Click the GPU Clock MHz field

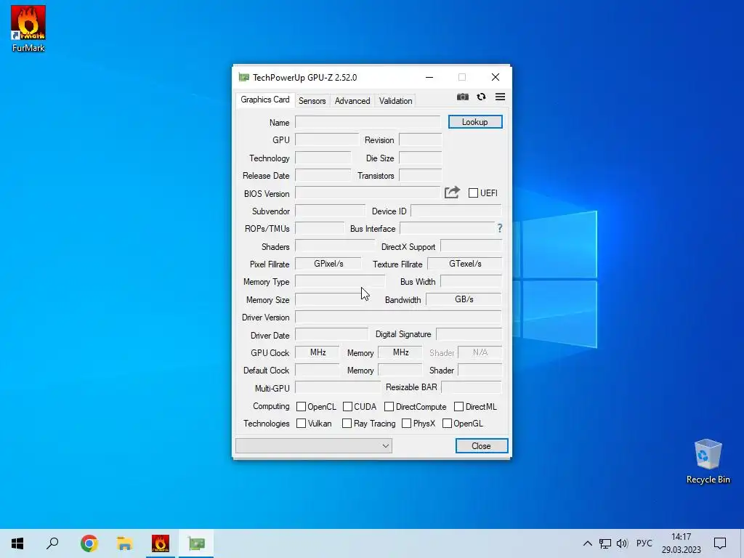(317, 352)
